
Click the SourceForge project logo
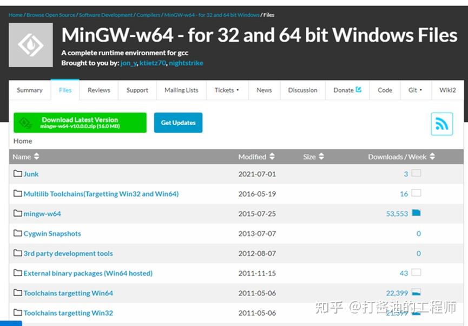tap(30, 44)
